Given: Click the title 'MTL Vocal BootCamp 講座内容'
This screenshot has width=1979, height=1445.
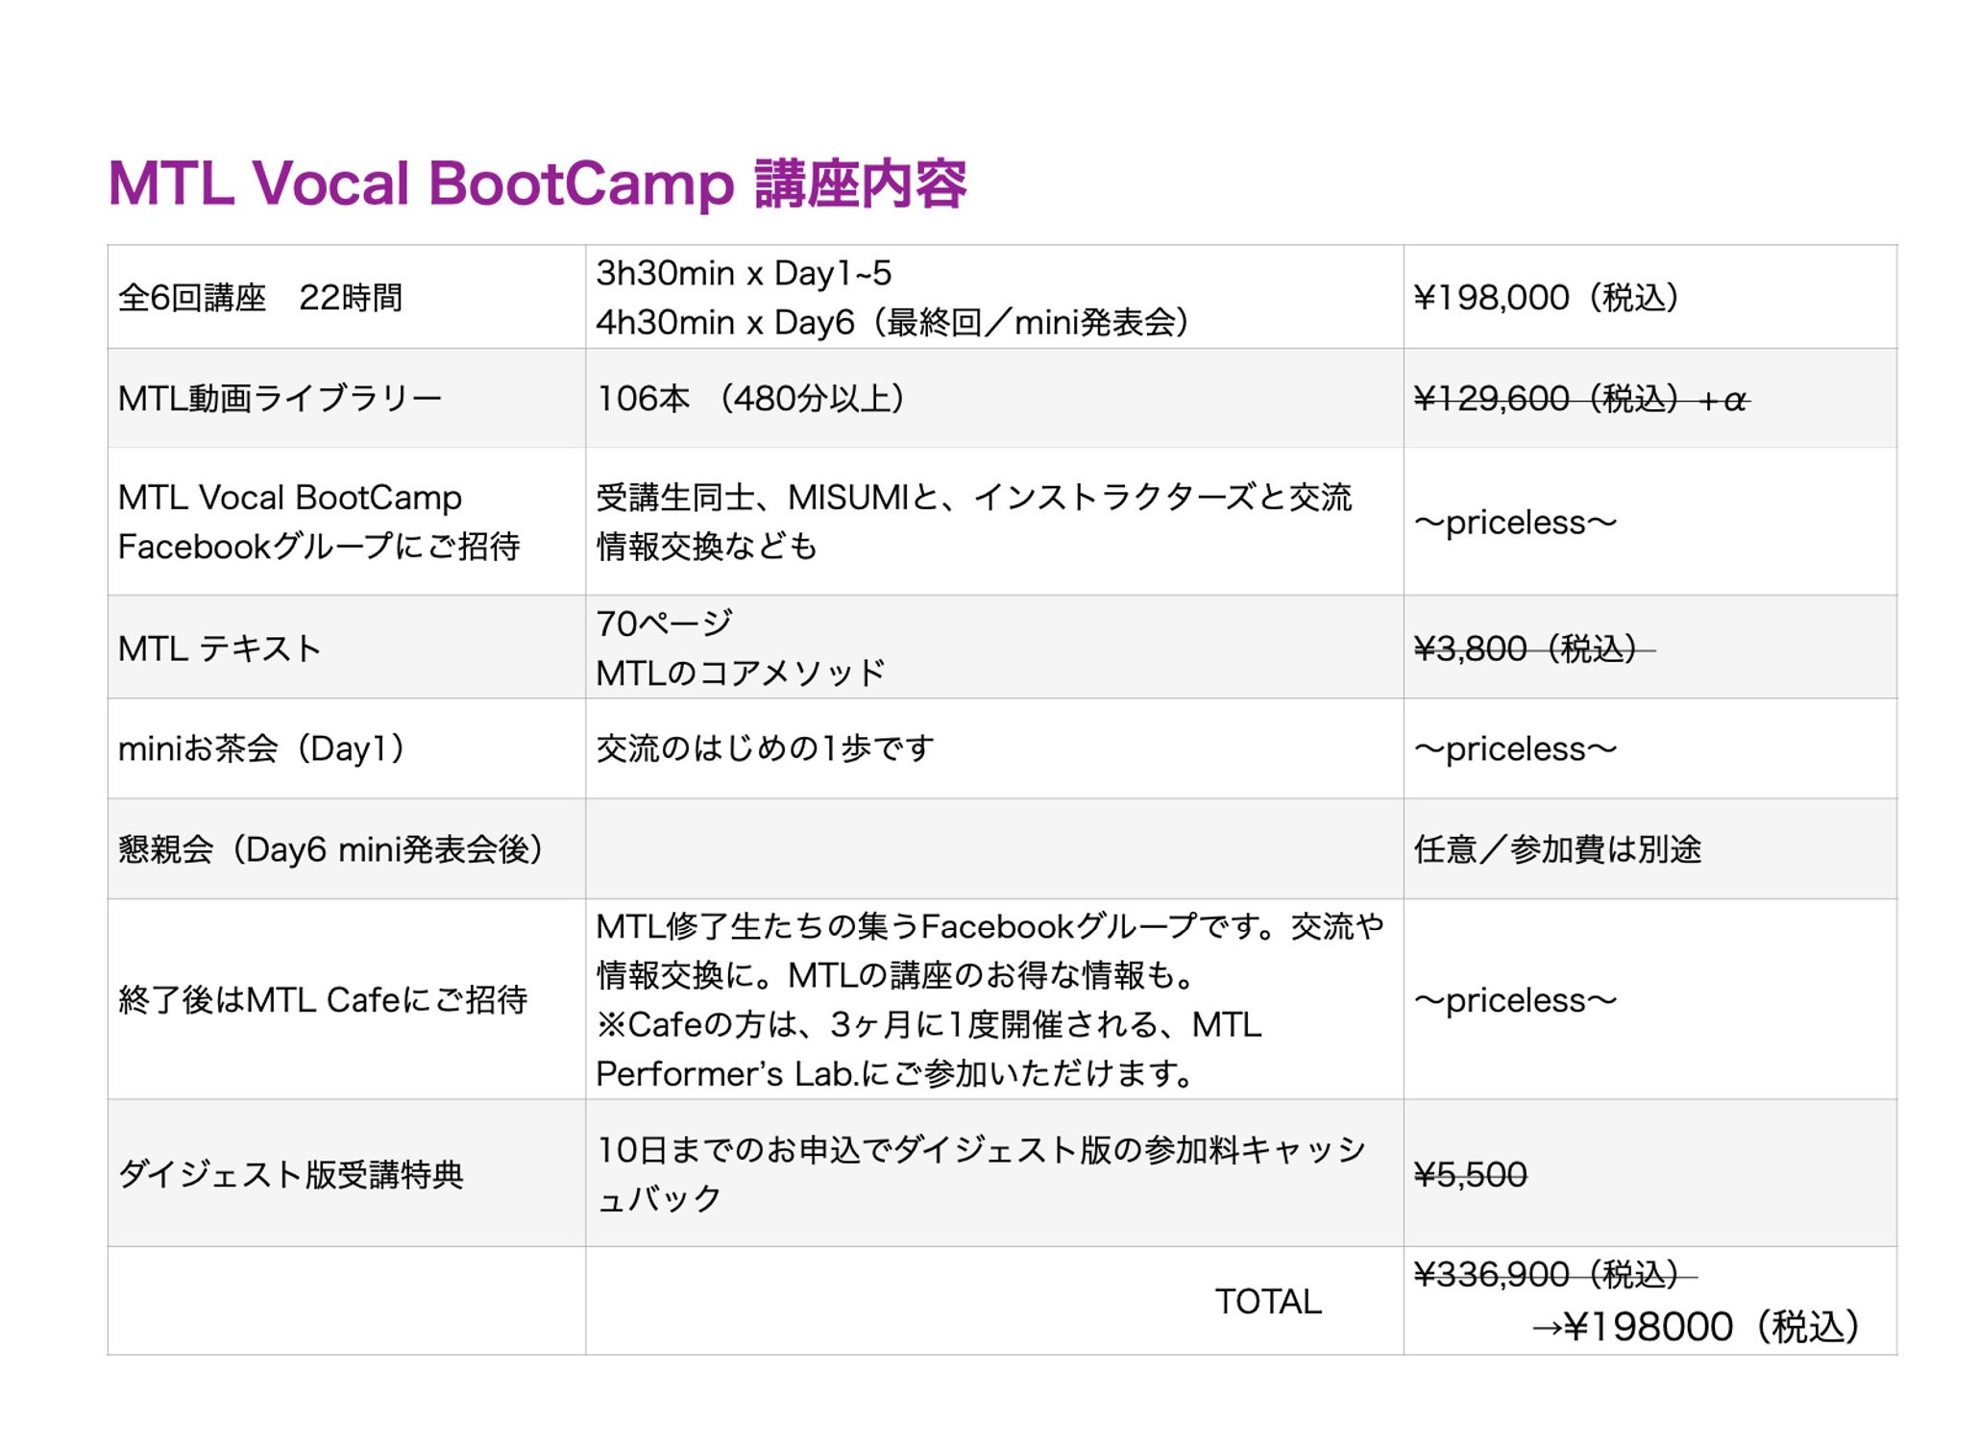Looking at the screenshot, I should click(537, 184).
